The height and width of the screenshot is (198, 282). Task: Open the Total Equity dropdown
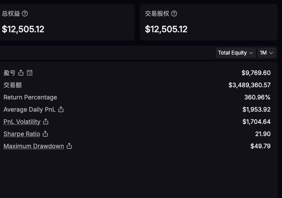point(235,53)
